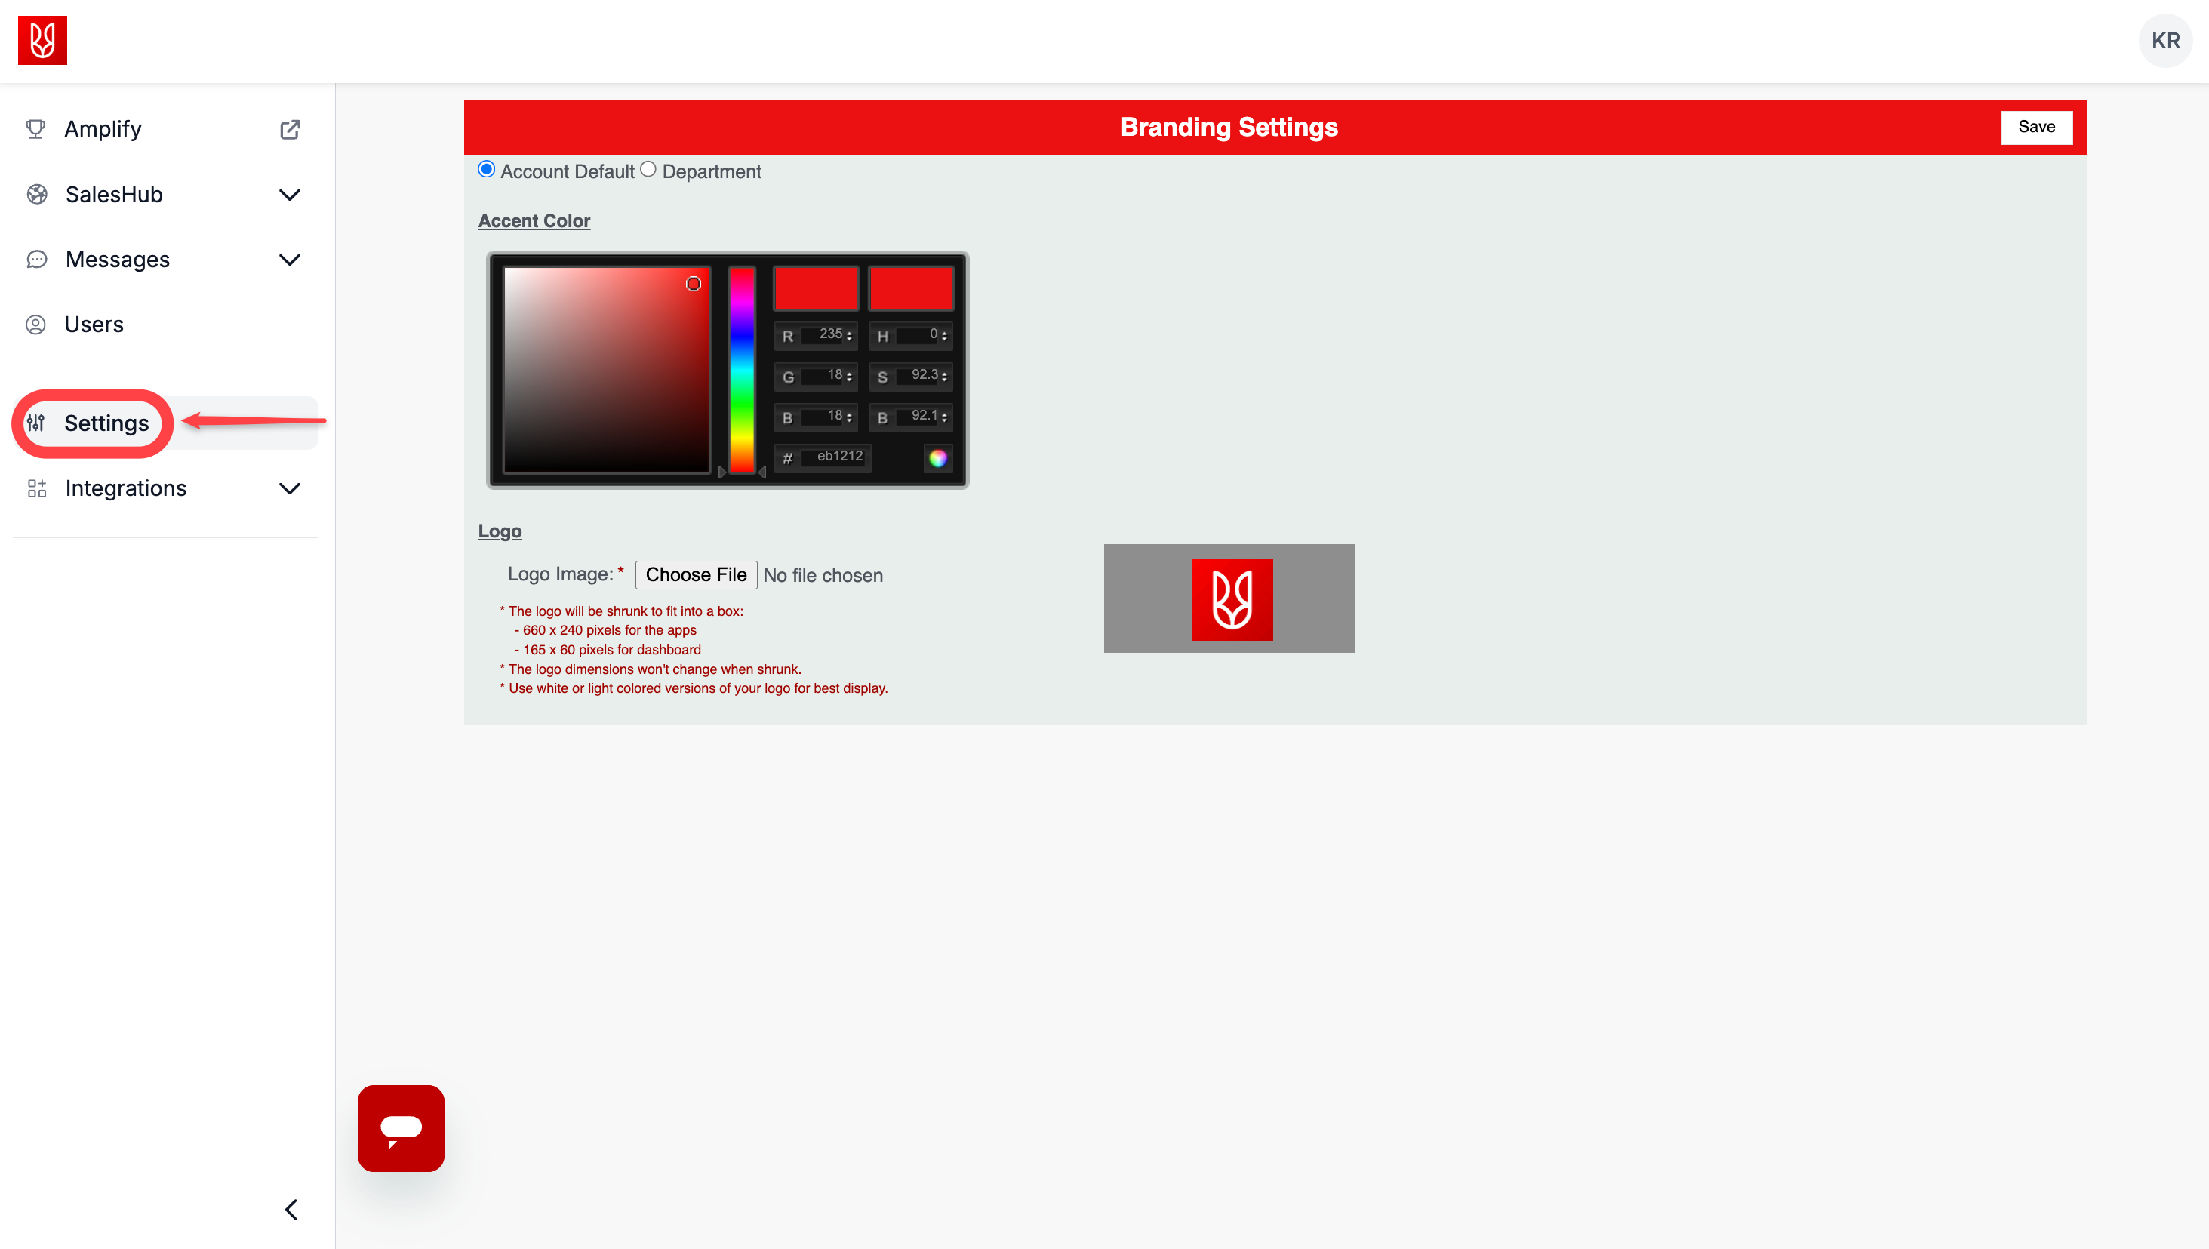The width and height of the screenshot is (2209, 1249).
Task: Open Amplify via external link icon
Action: point(290,130)
